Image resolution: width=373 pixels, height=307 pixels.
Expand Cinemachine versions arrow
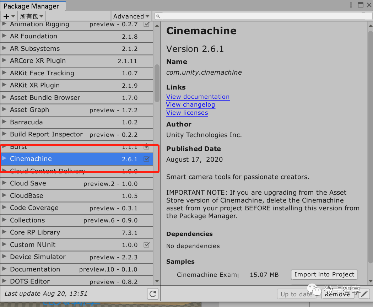point(4,158)
